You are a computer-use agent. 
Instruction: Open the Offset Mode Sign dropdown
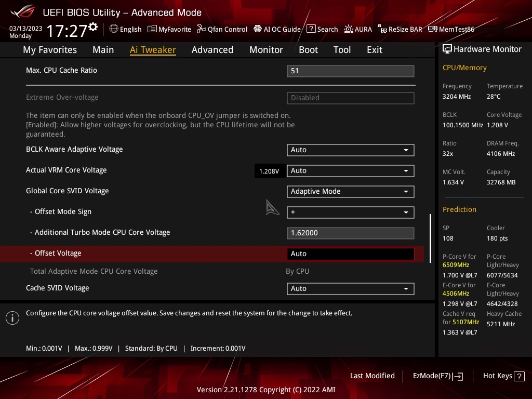350,212
